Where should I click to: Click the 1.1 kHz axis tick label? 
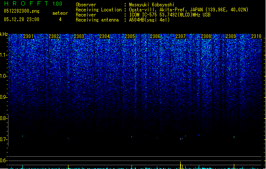pyautogui.click(x=3, y=55)
